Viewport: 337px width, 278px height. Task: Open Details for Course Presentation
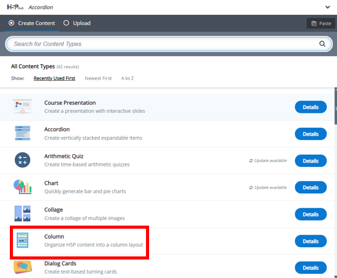(311, 107)
